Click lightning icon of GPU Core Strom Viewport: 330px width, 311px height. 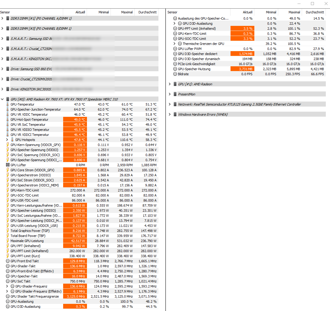click(7, 170)
